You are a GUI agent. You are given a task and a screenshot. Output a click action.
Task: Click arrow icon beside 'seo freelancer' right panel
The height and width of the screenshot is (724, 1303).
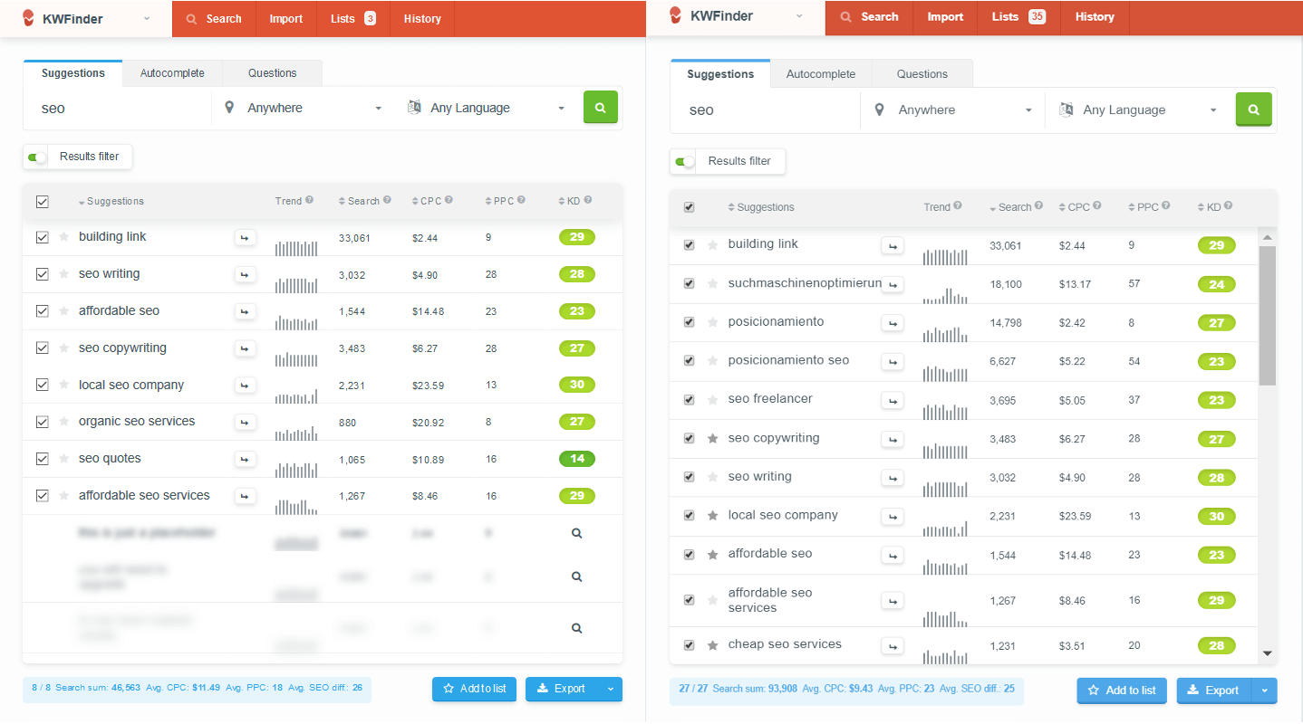tap(893, 400)
